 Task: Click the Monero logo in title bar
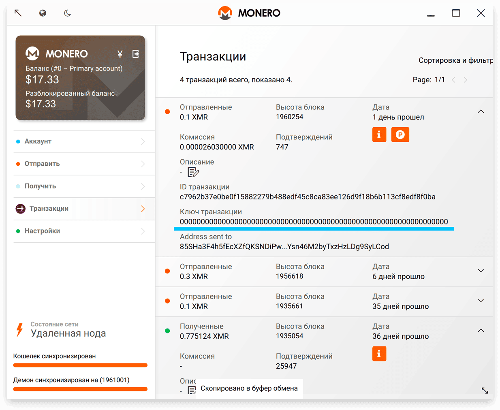coord(225,13)
